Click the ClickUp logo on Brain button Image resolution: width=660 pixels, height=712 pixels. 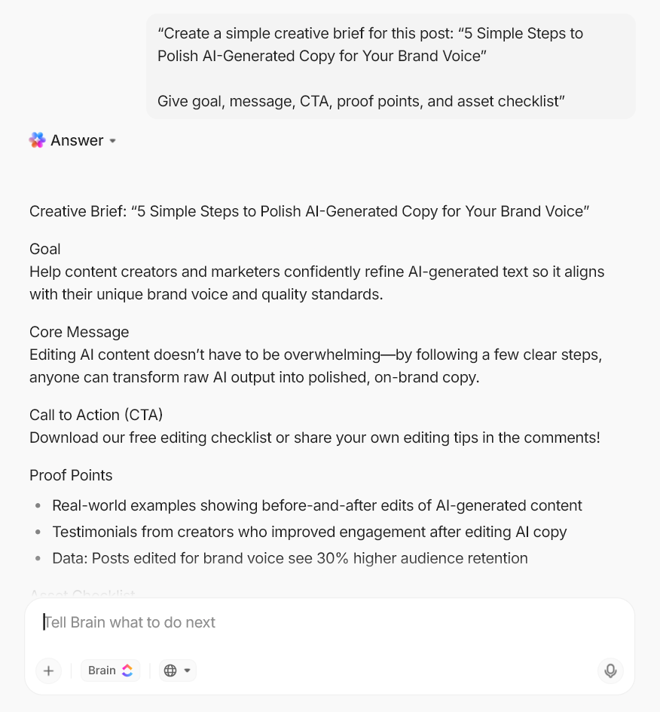127,671
